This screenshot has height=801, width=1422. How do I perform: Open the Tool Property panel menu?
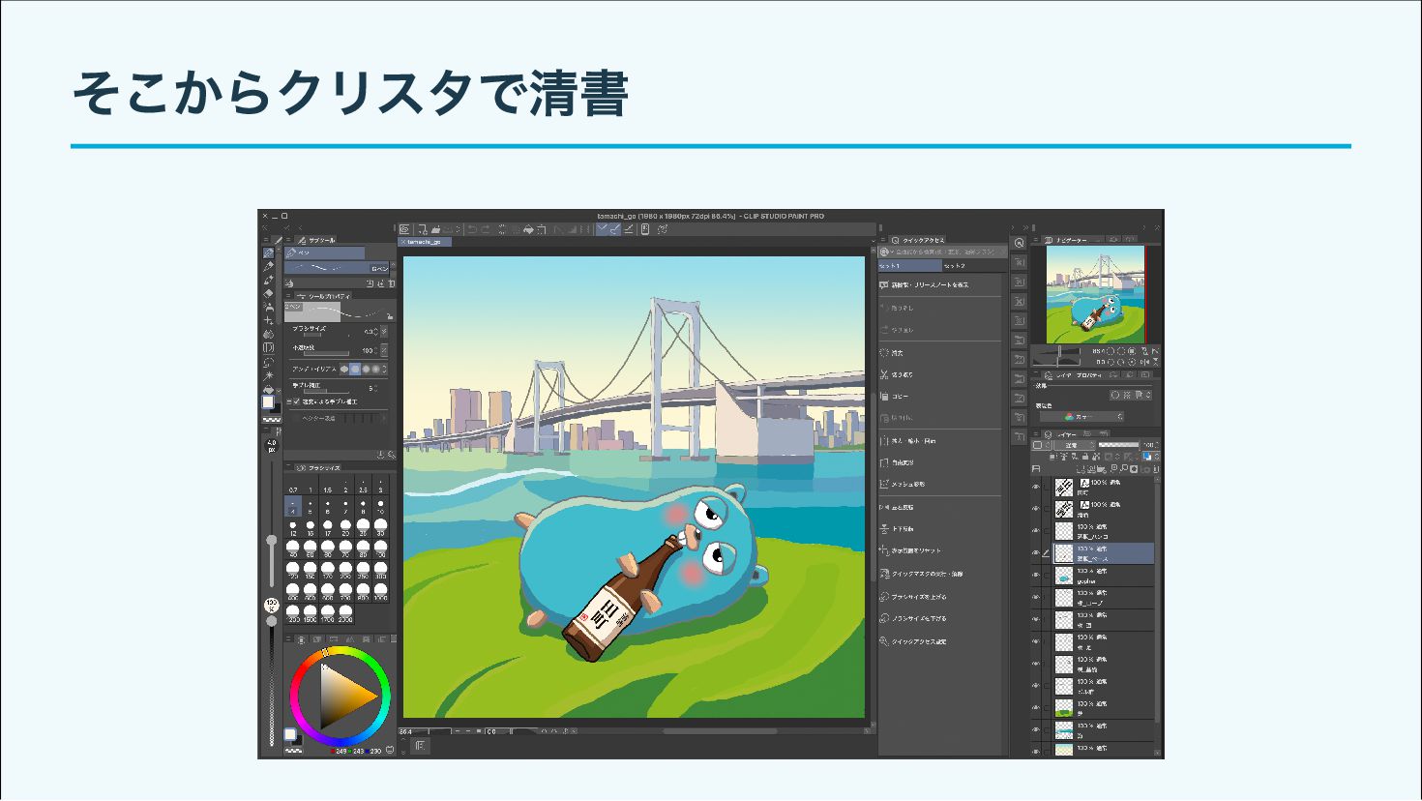289,296
